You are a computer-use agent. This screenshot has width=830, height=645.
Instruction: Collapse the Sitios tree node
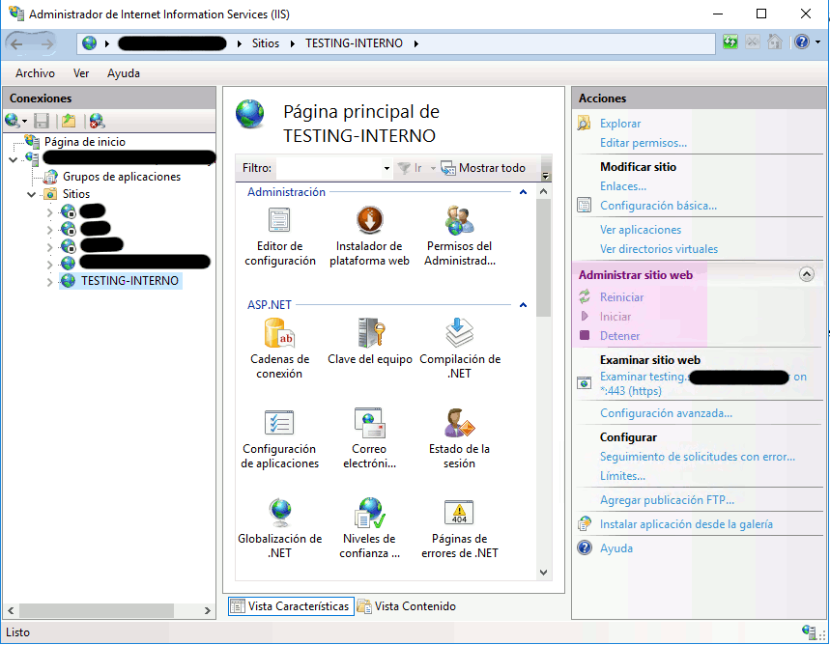click(x=32, y=194)
